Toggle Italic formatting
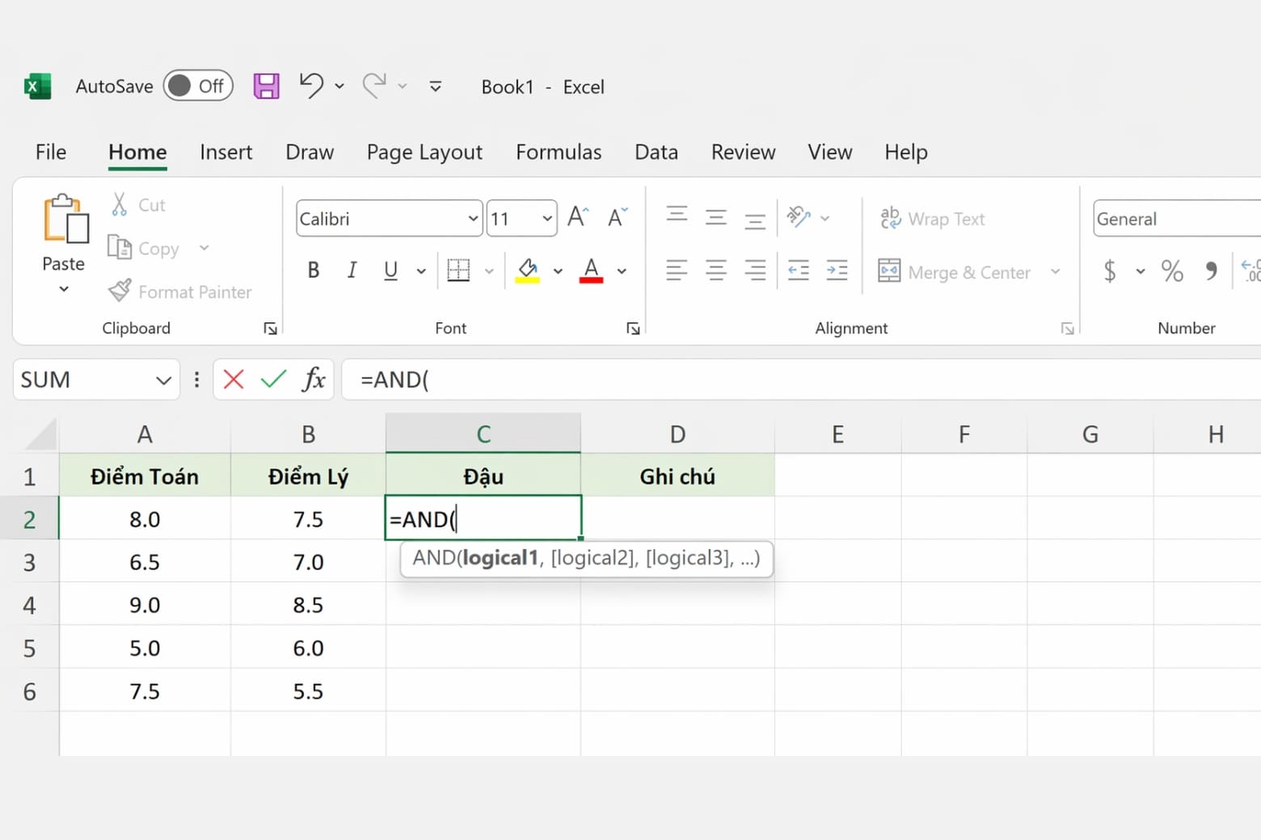The height and width of the screenshot is (840, 1261). (x=352, y=271)
